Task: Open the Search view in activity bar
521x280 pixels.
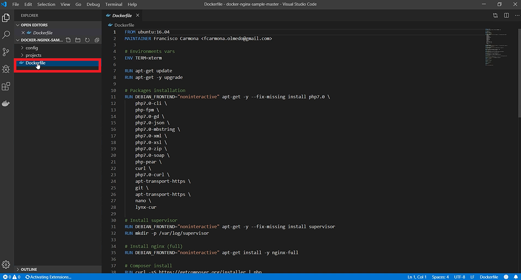Action: (x=6, y=35)
